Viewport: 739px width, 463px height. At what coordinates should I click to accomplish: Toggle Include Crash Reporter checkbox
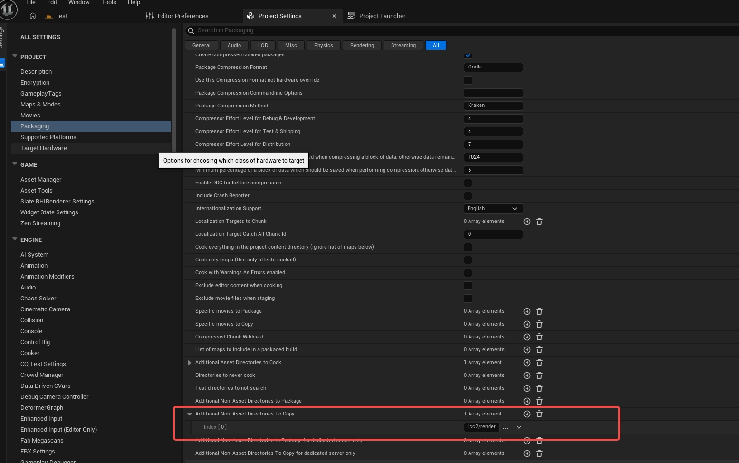pyautogui.click(x=468, y=196)
